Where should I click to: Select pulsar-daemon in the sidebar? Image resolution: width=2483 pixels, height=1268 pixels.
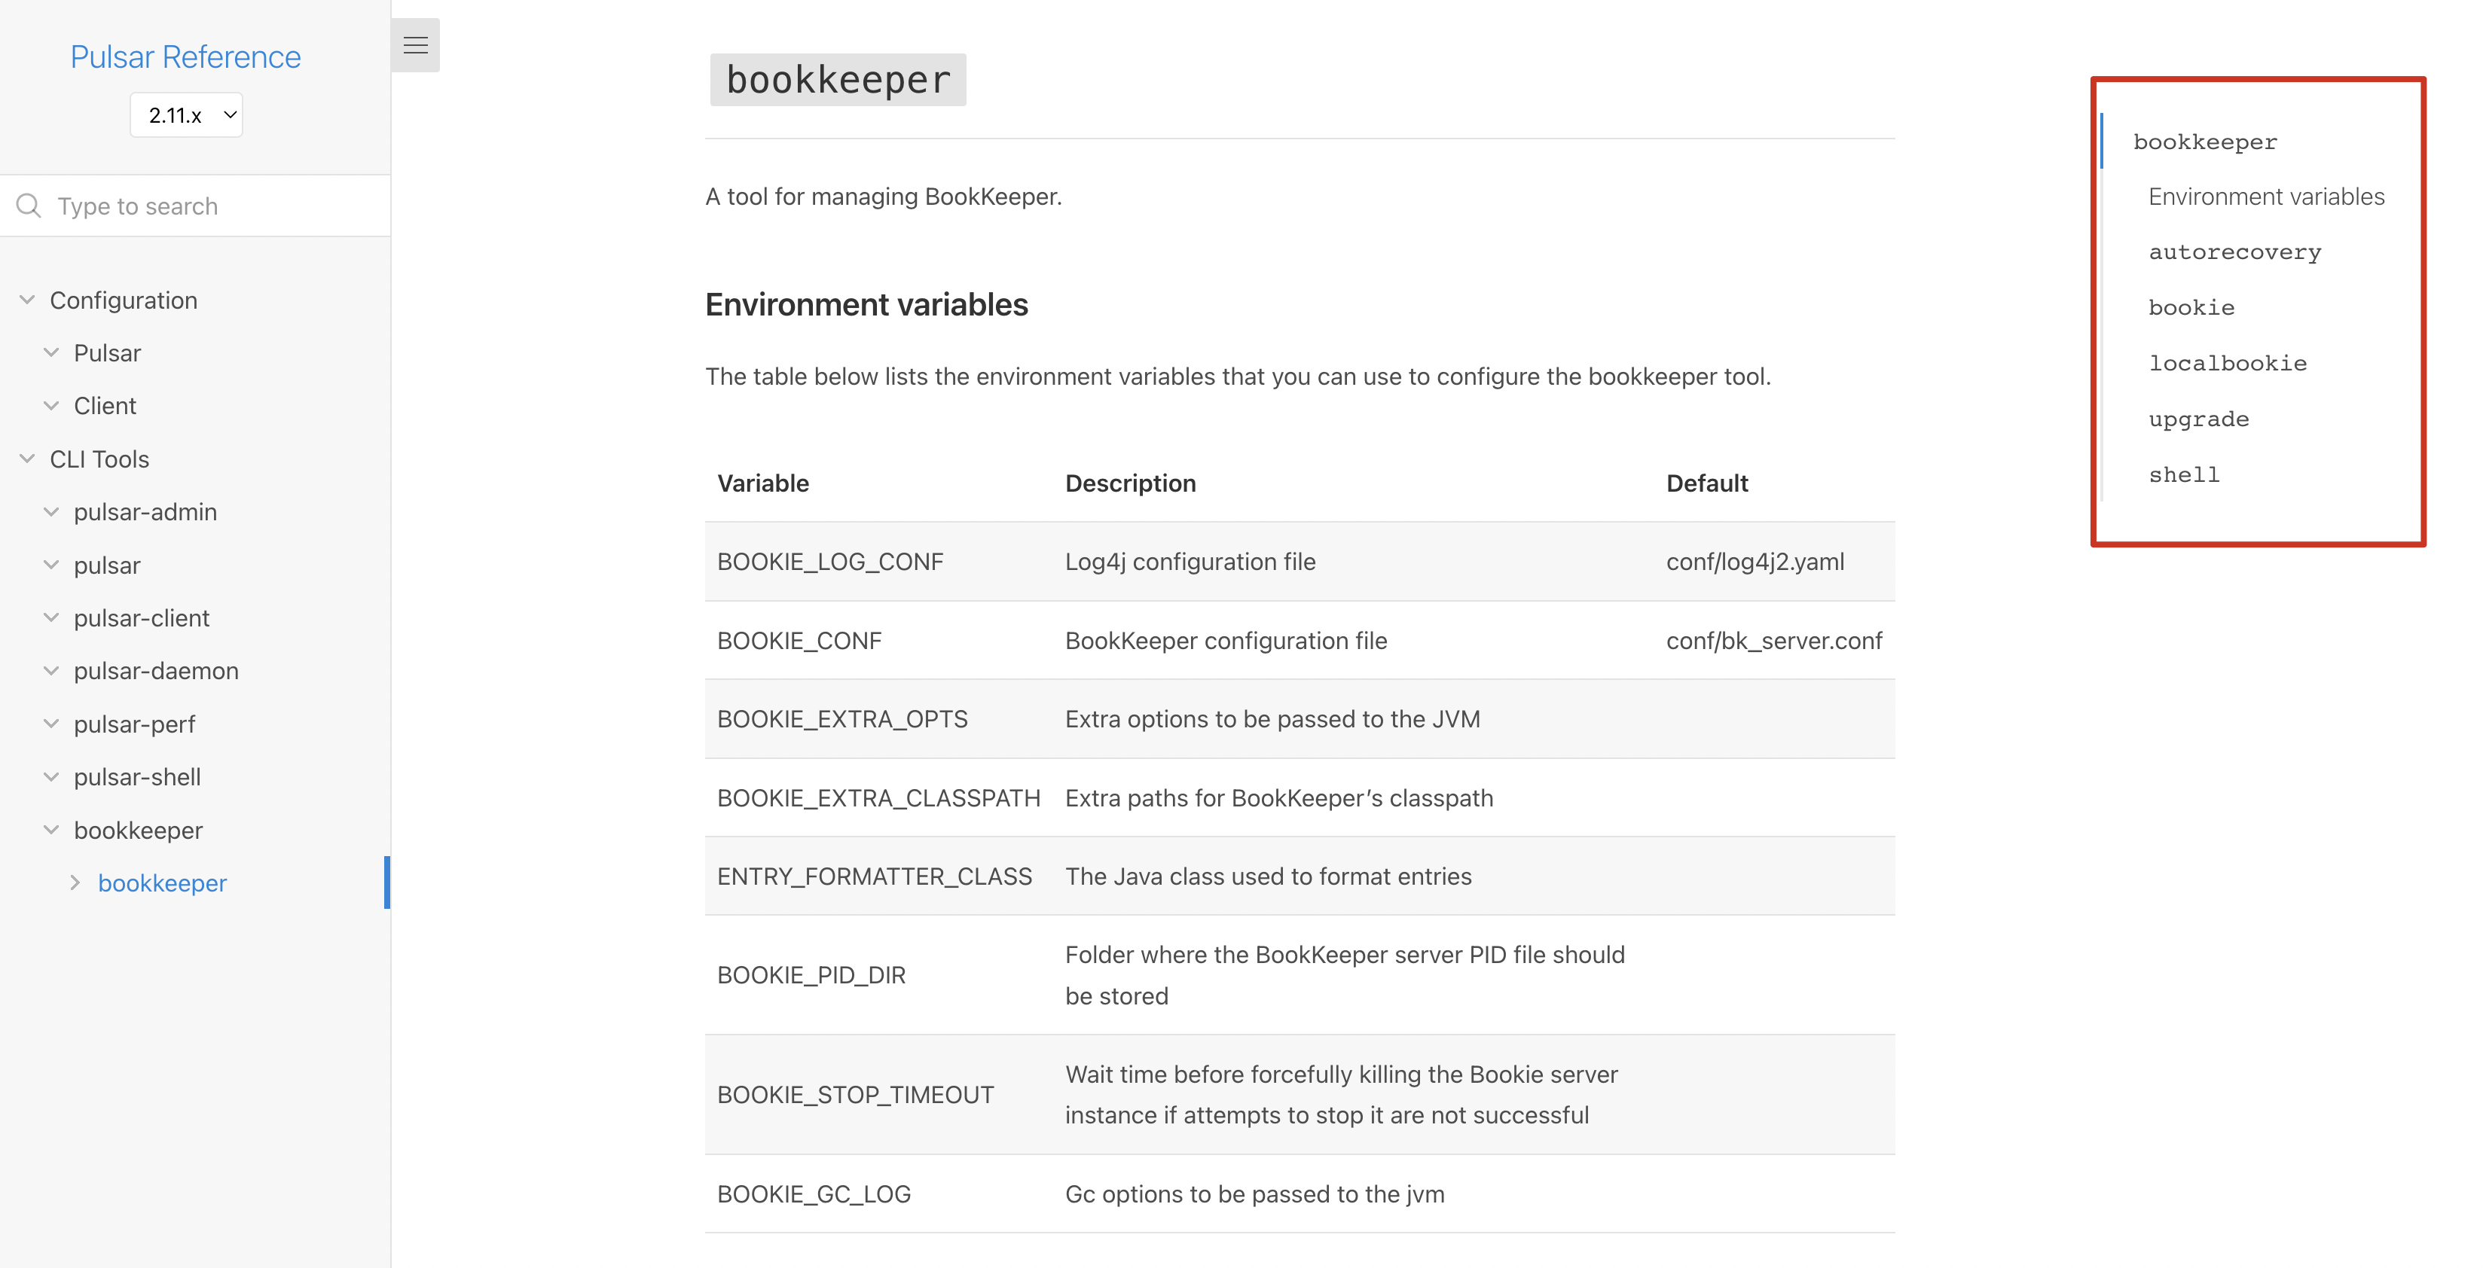(x=156, y=671)
